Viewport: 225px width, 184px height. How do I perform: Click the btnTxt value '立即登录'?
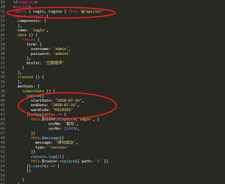click(x=54, y=63)
